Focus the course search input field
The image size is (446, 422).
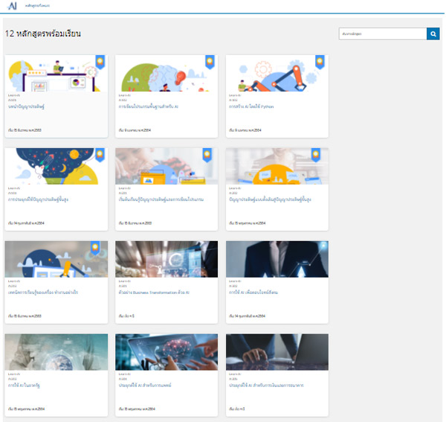point(381,33)
